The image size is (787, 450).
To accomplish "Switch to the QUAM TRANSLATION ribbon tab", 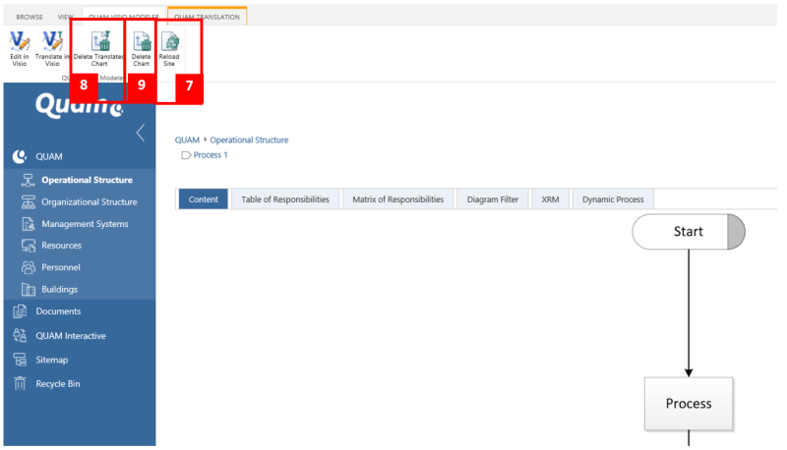I will click(207, 17).
